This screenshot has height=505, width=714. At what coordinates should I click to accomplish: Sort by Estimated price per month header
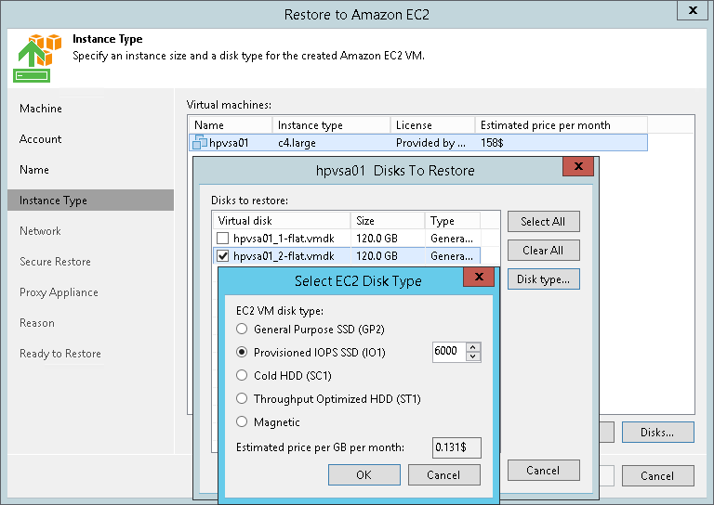pos(561,125)
